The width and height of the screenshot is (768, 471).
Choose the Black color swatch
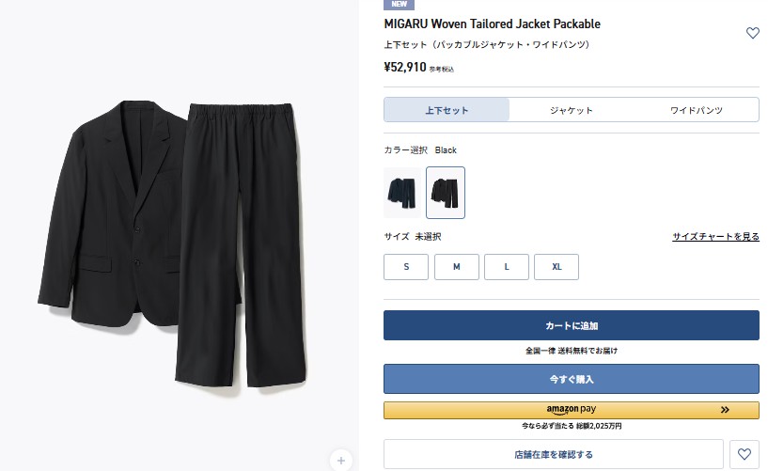click(446, 193)
